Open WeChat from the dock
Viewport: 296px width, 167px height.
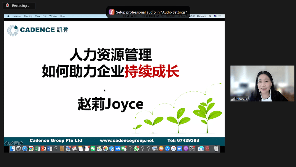click(x=93, y=149)
